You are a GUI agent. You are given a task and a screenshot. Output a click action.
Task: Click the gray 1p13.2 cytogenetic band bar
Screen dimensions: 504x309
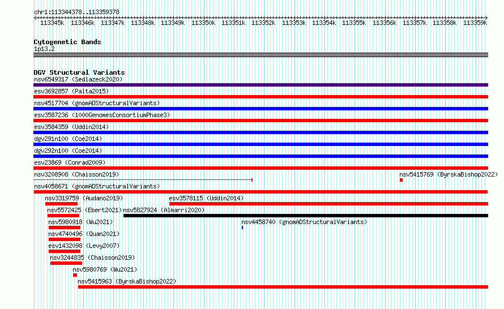pos(260,55)
